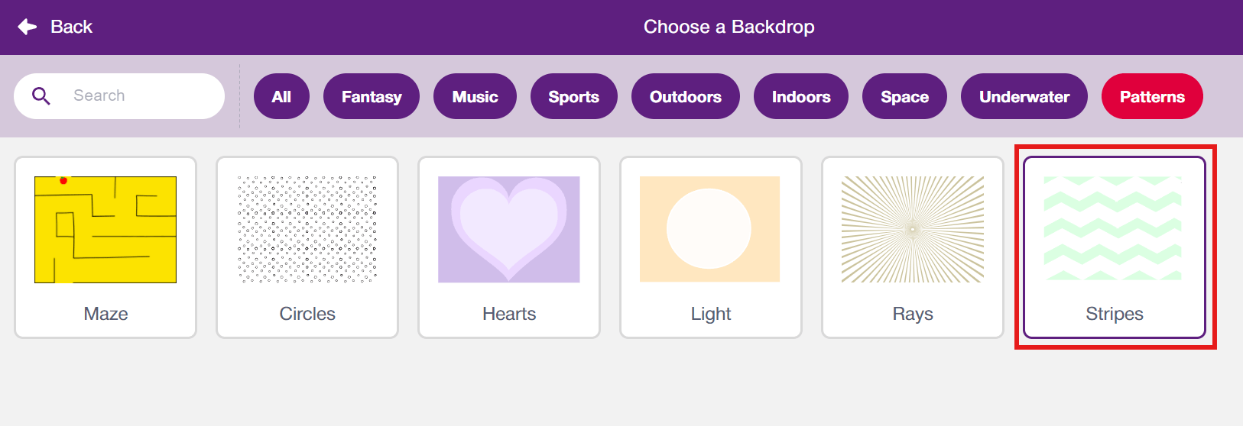
Task: Open the Indoors category
Action: pyautogui.click(x=800, y=97)
